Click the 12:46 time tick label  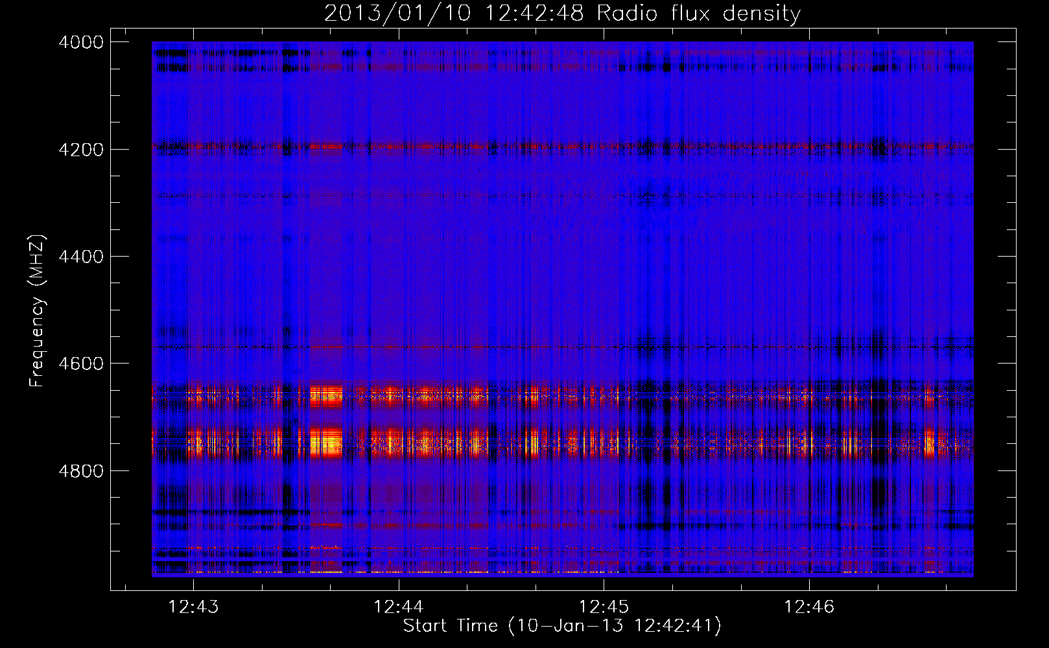(x=809, y=607)
